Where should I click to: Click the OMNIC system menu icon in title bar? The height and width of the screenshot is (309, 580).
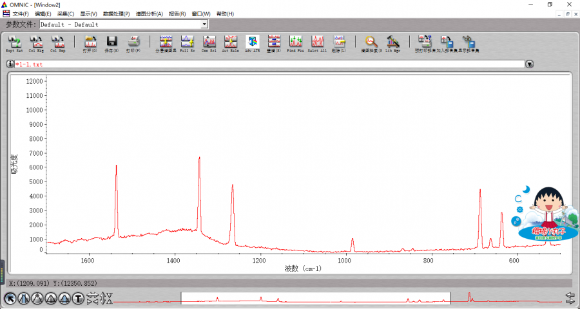pos(5,5)
